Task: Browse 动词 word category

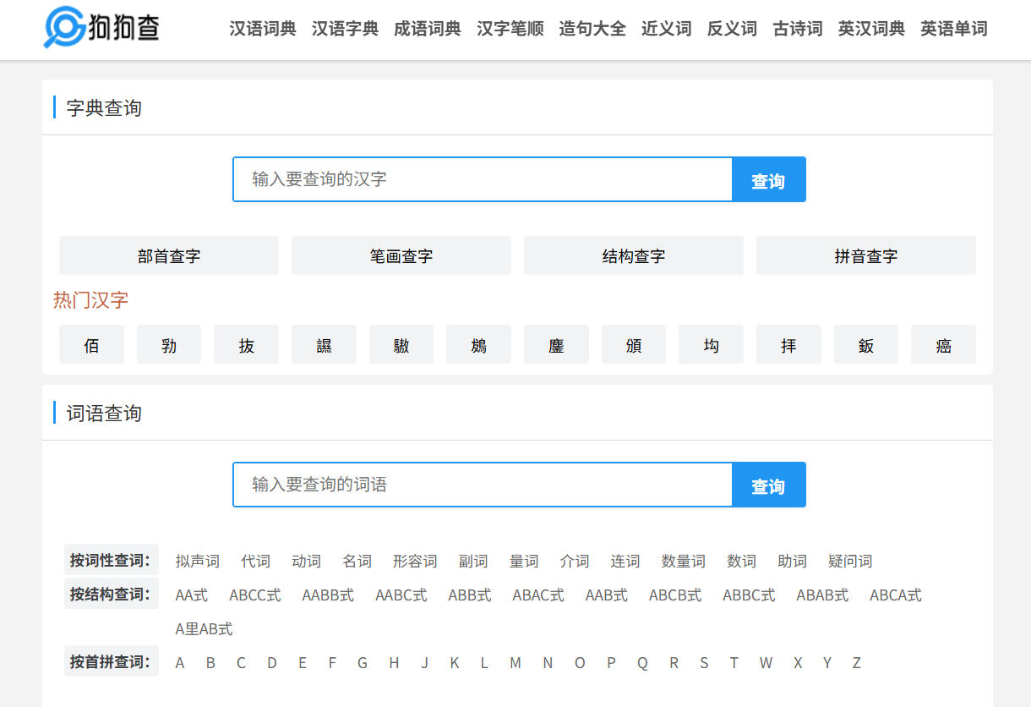Action: tap(307, 561)
